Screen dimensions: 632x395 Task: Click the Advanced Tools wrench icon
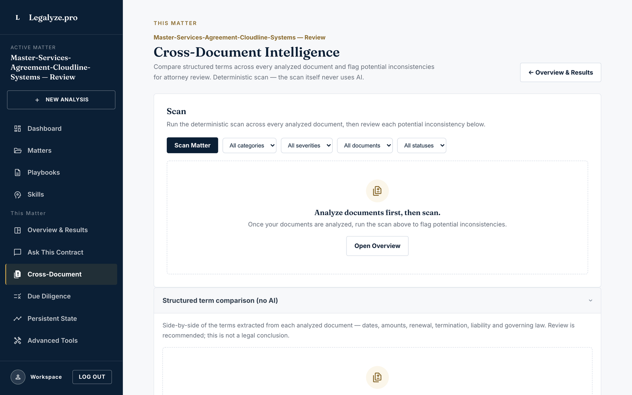coord(17,340)
